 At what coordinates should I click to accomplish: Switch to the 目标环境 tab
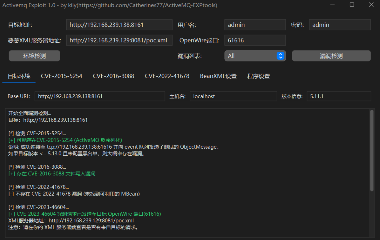(19, 76)
